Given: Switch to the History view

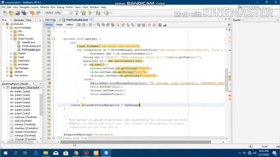Looking at the screenshot, I should [70, 25].
